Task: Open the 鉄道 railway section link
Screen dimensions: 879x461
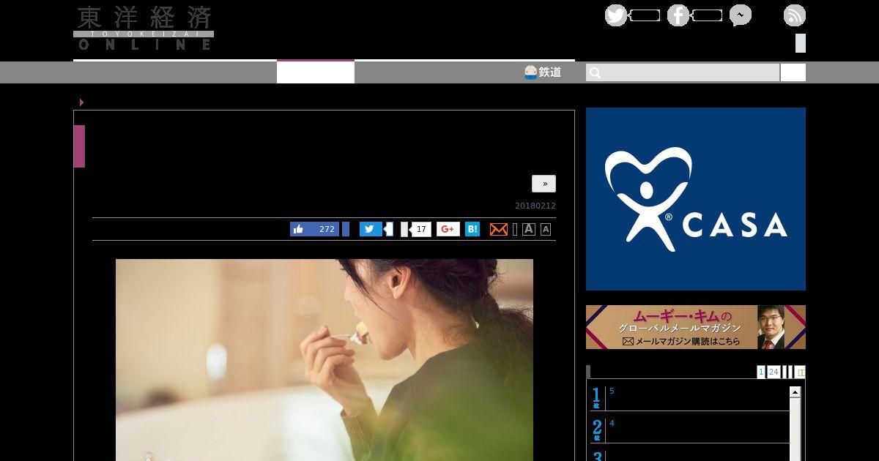Action: point(543,72)
